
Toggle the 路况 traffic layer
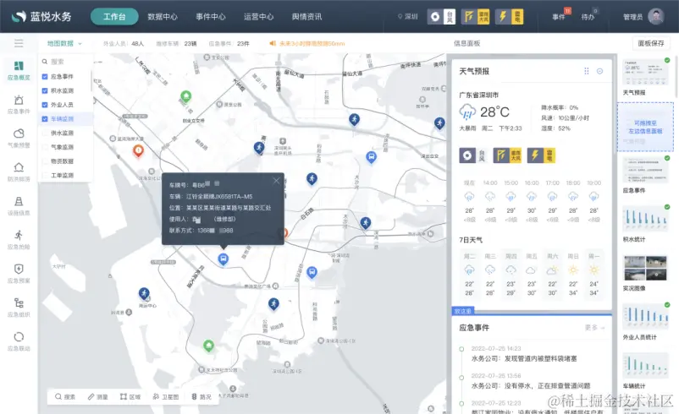pos(201,397)
